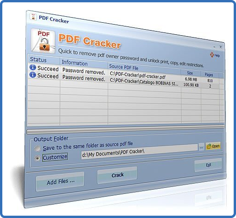Viewport: 236px width, 218px height.
Task: Click info icon of first Succeed row
Action: [x=33, y=68]
